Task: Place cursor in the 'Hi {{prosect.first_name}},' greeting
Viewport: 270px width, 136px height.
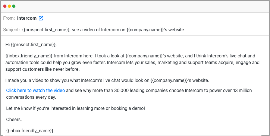Action: [x=31, y=45]
